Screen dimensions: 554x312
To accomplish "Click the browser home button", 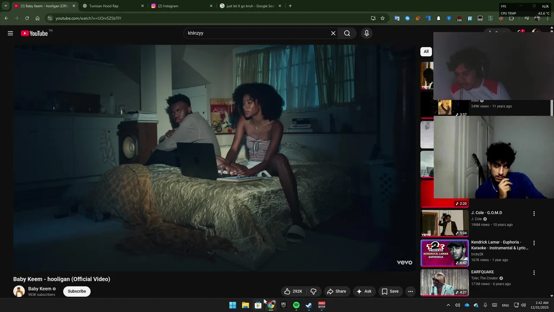I will (x=37, y=18).
